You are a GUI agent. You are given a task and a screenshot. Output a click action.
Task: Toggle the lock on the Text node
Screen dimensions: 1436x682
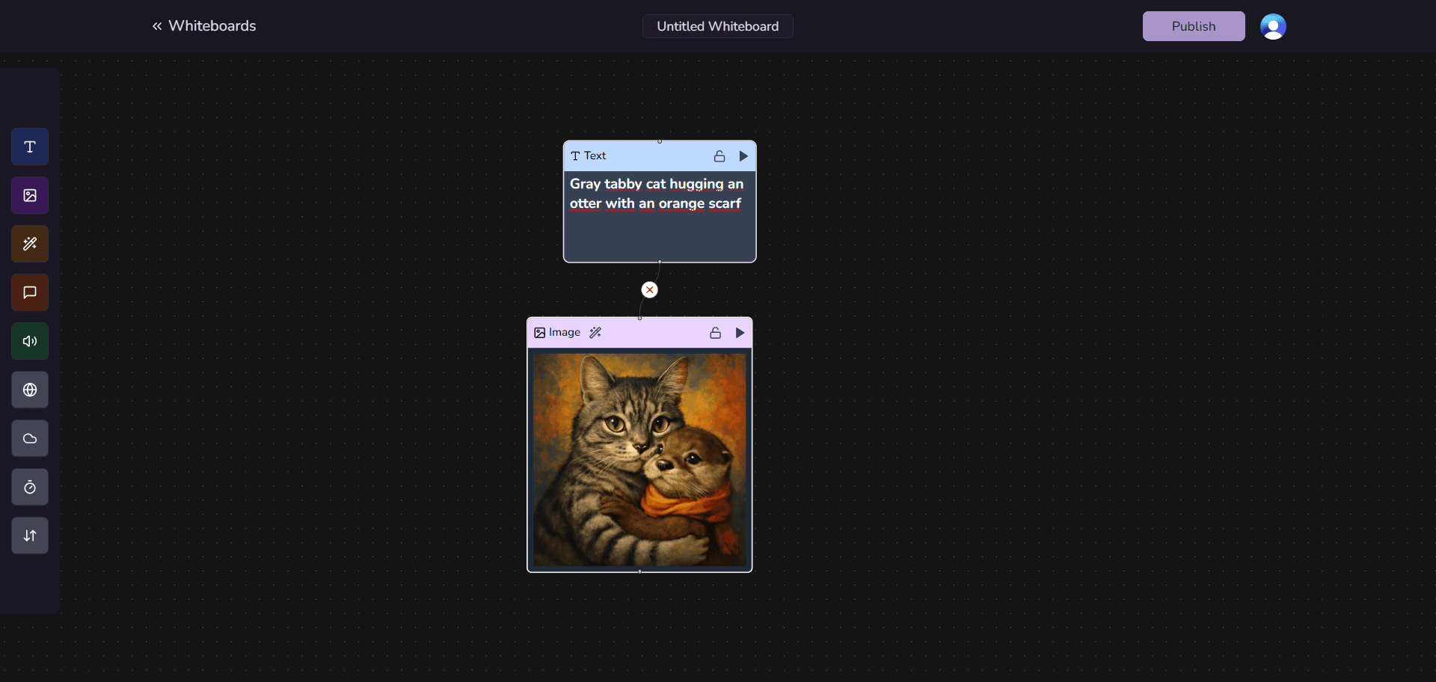(719, 156)
